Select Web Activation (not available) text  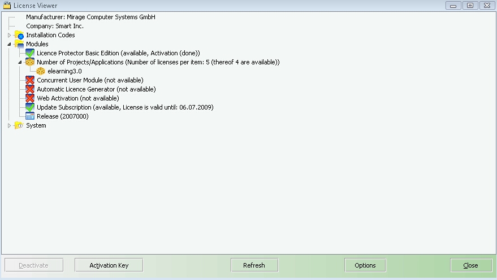tap(78, 98)
